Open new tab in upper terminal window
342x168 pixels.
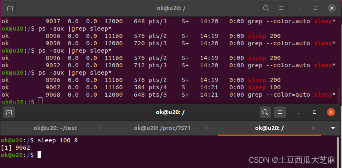coord(10,8)
